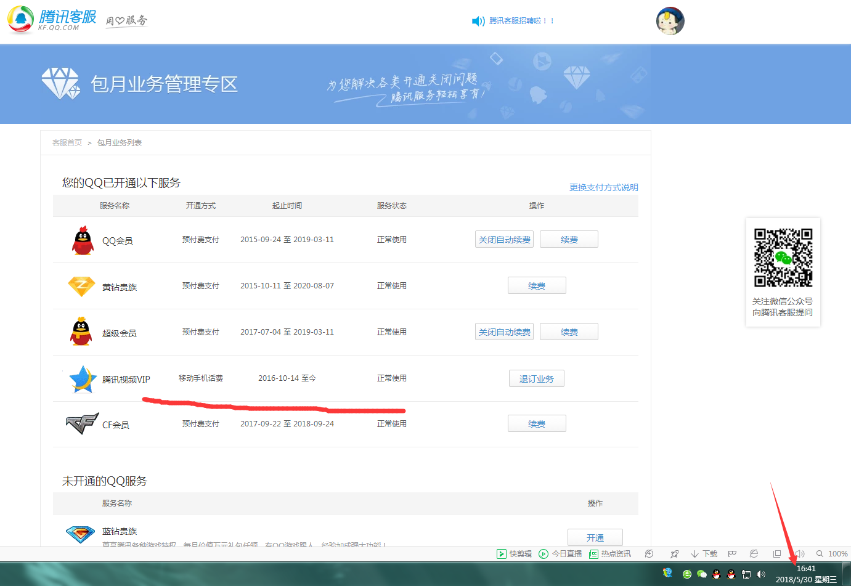Open the WeChat tray icon
Screen dimensions: 851x586
(x=701, y=574)
